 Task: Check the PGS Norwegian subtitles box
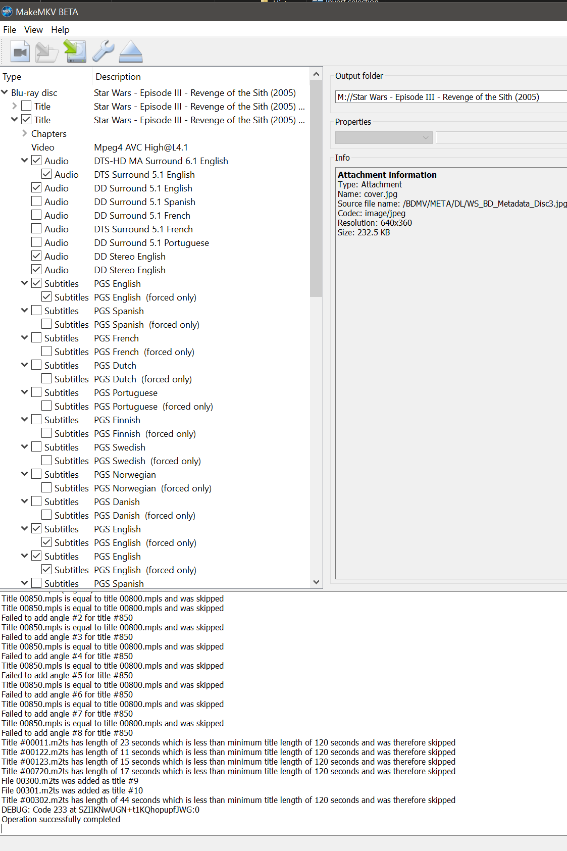[36, 474]
